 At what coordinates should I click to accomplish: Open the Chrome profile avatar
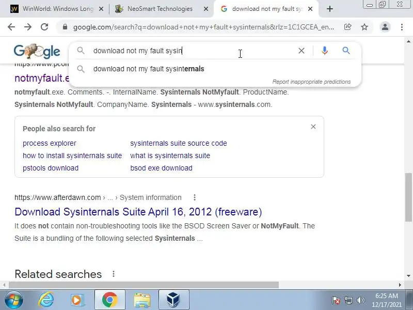pyautogui.click(x=385, y=27)
